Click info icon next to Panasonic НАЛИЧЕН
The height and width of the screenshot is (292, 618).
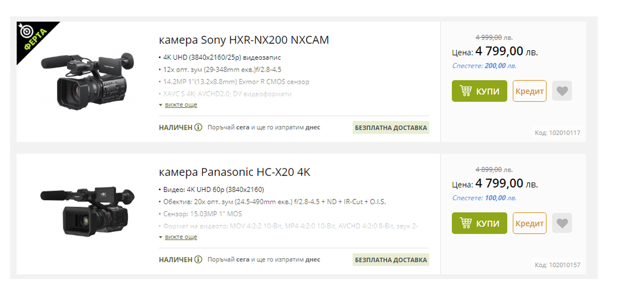coord(198,260)
